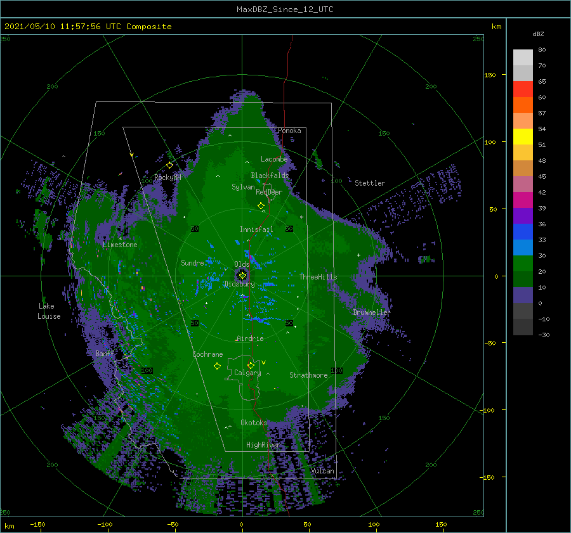Select the radar site diamond at Olds
This screenshot has width=571, height=533.
click(x=242, y=276)
